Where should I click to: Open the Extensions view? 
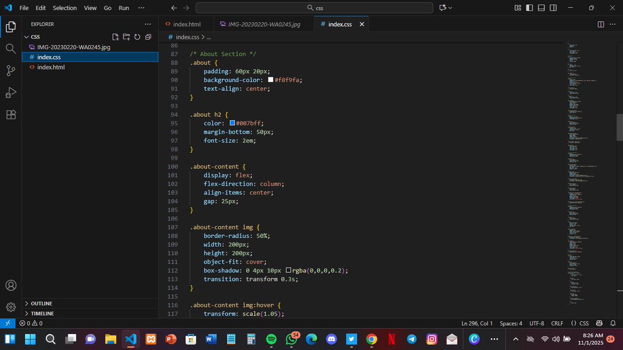tap(10, 115)
